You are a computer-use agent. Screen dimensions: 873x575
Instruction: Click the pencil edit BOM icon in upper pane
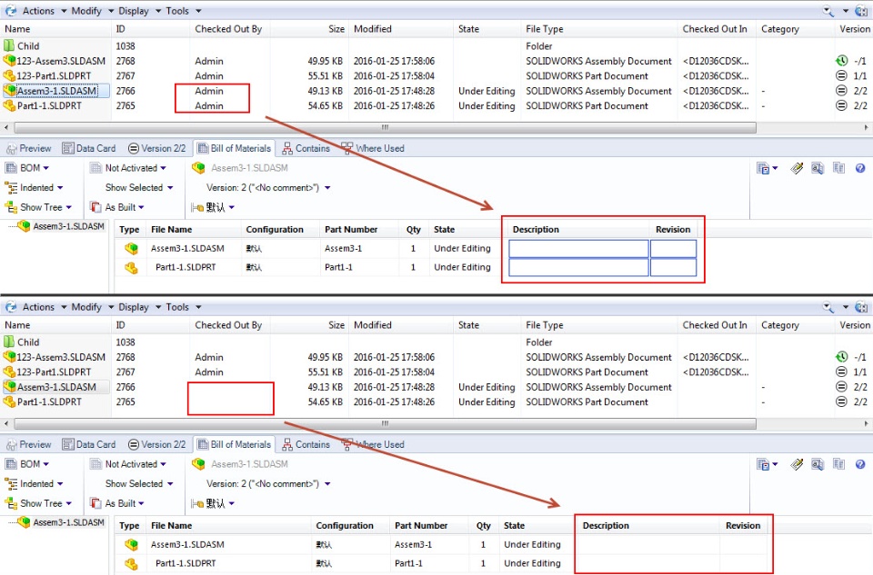coord(797,168)
